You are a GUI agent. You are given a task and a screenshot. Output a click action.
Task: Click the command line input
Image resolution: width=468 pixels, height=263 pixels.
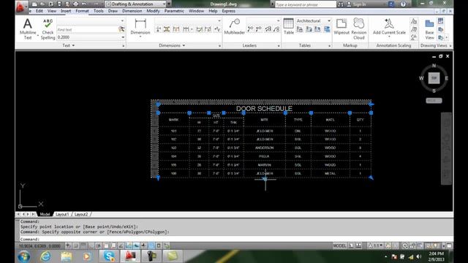235,239
